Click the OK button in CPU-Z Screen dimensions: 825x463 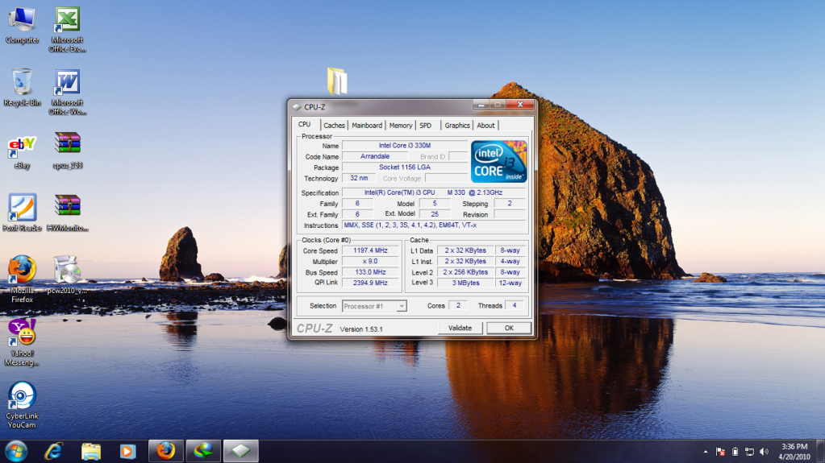click(509, 328)
